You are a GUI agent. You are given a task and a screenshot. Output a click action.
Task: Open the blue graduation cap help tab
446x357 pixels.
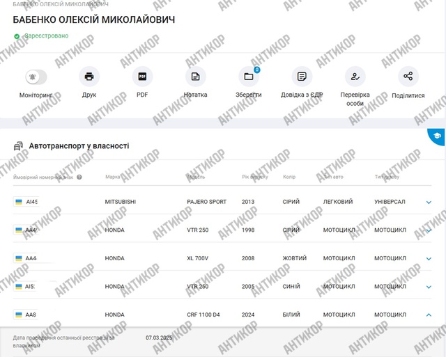437,136
